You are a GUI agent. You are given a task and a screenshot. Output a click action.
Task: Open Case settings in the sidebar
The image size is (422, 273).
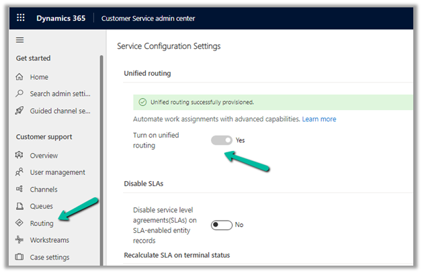49,257
